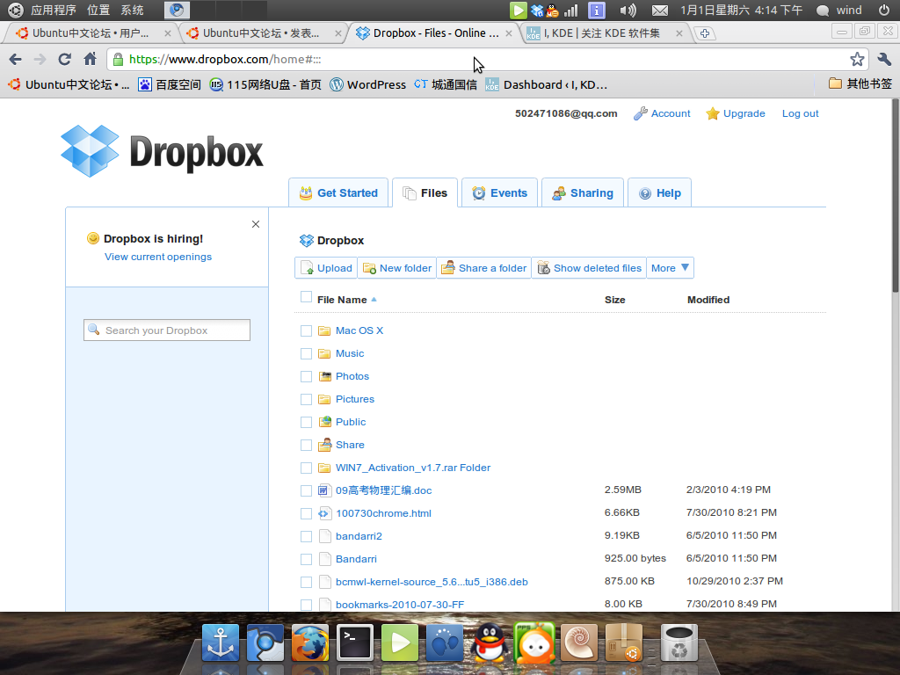The image size is (900, 675).
Task: Open the browser home page icon
Action: click(x=91, y=59)
